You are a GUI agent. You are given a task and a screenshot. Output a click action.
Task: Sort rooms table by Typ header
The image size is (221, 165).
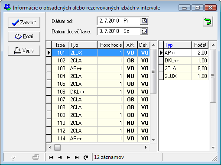83,45
